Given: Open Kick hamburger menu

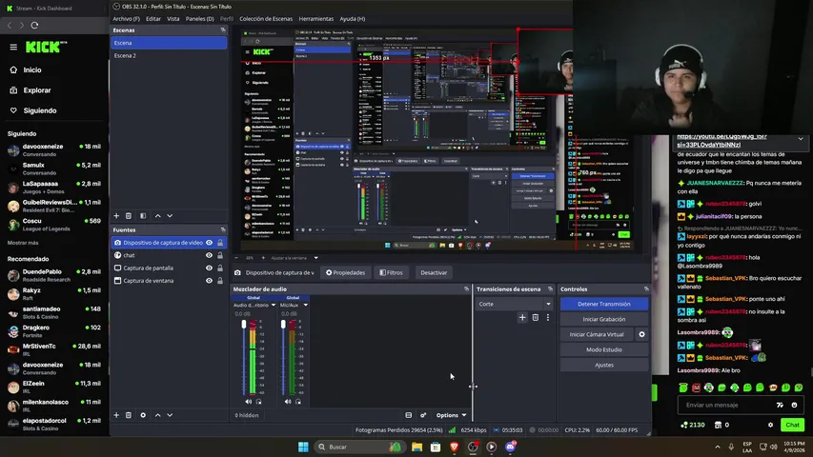Looking at the screenshot, I should coord(13,48).
